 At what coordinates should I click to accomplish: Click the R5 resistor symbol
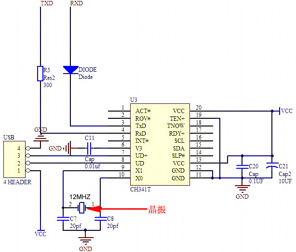click(x=40, y=74)
